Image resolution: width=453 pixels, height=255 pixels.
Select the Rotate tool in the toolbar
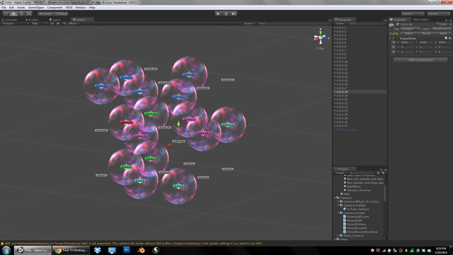21,14
